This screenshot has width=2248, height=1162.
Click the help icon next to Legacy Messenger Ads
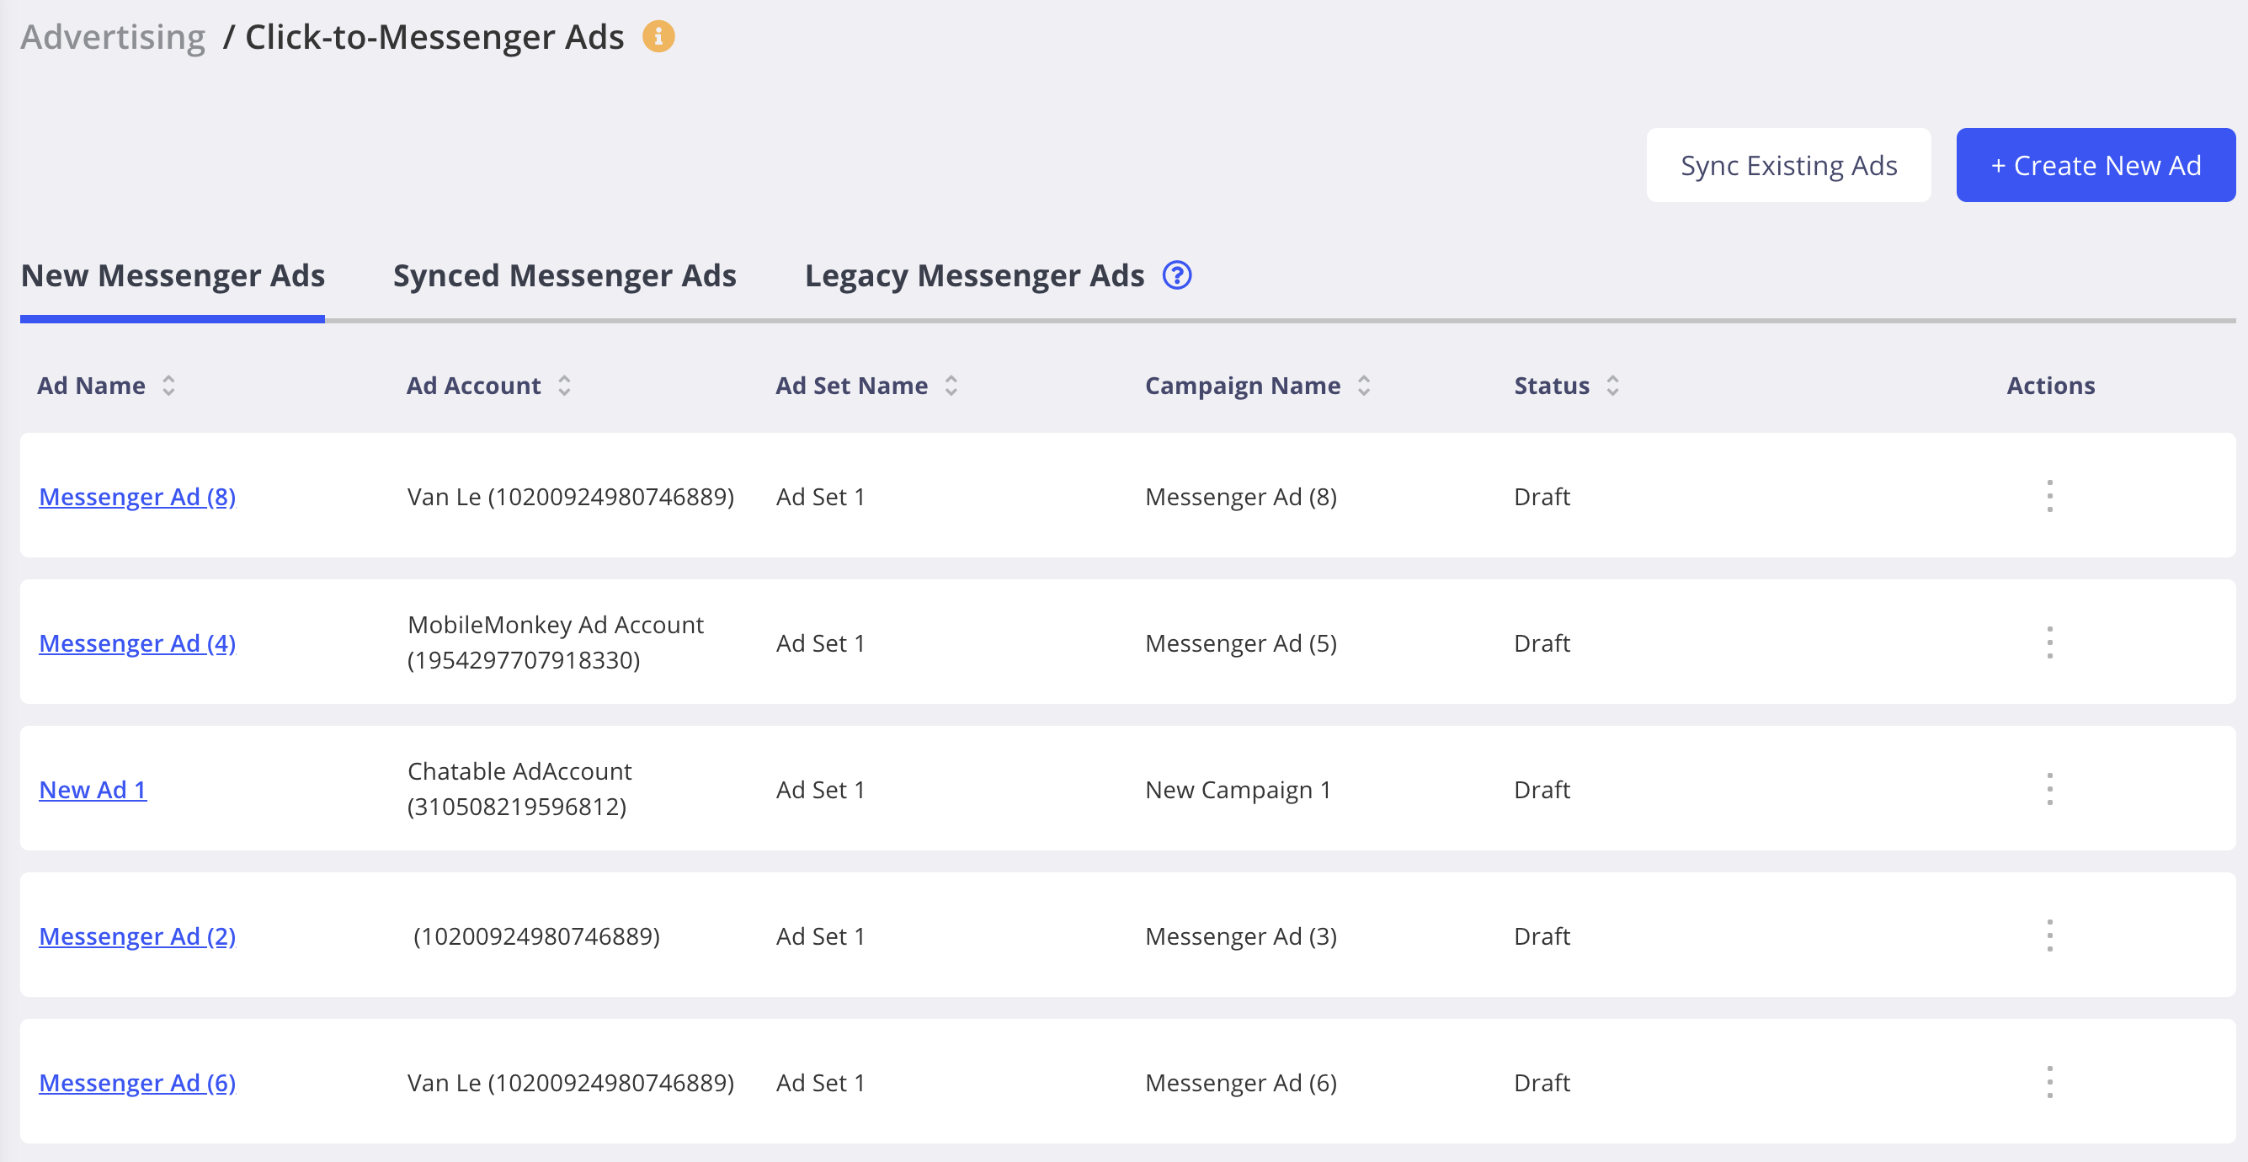point(1176,276)
